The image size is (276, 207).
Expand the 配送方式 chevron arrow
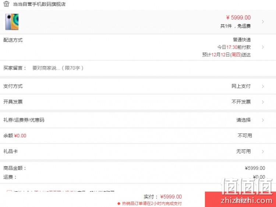[263, 47]
